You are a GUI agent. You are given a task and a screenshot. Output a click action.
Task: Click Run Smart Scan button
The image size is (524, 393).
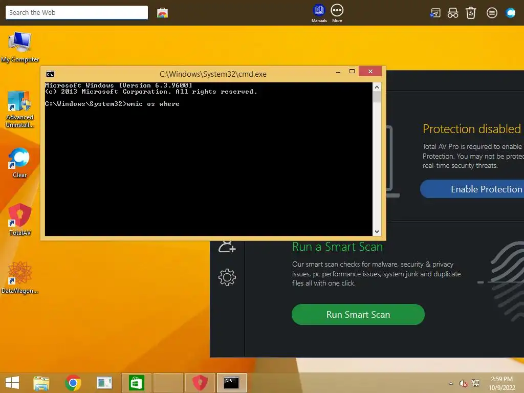[x=358, y=315]
